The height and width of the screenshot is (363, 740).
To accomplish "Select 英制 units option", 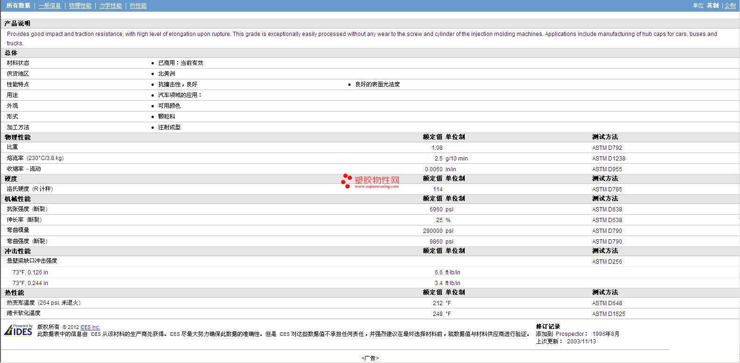I will pos(712,6).
